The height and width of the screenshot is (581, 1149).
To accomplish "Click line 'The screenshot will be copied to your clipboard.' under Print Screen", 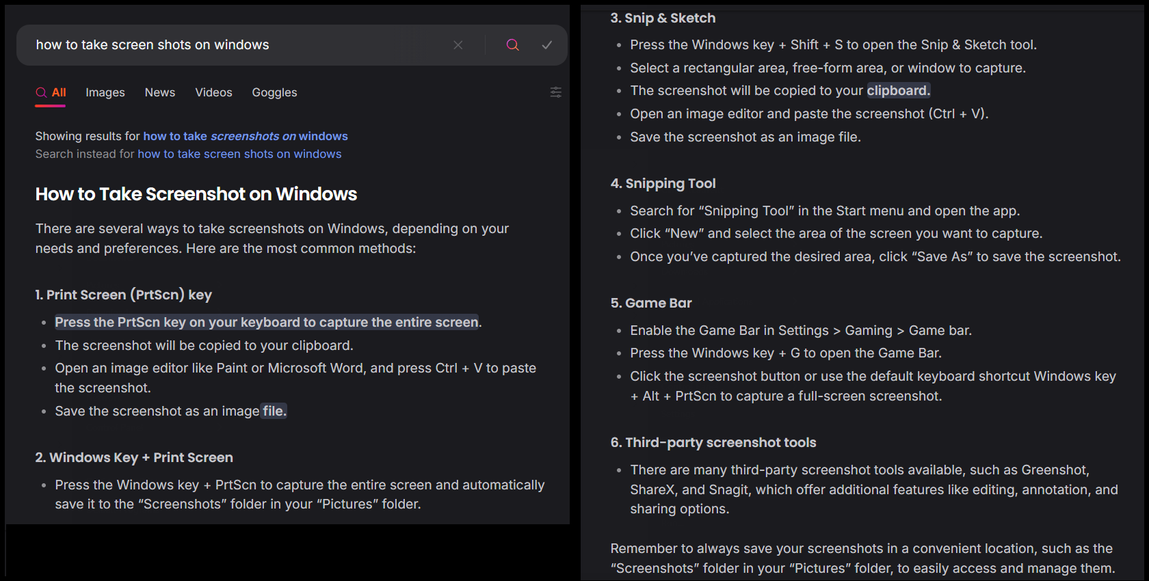I will click(204, 345).
